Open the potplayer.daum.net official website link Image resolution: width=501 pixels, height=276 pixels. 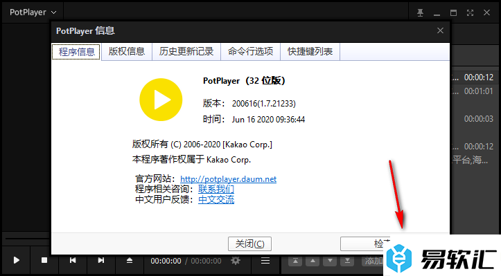tap(228, 179)
